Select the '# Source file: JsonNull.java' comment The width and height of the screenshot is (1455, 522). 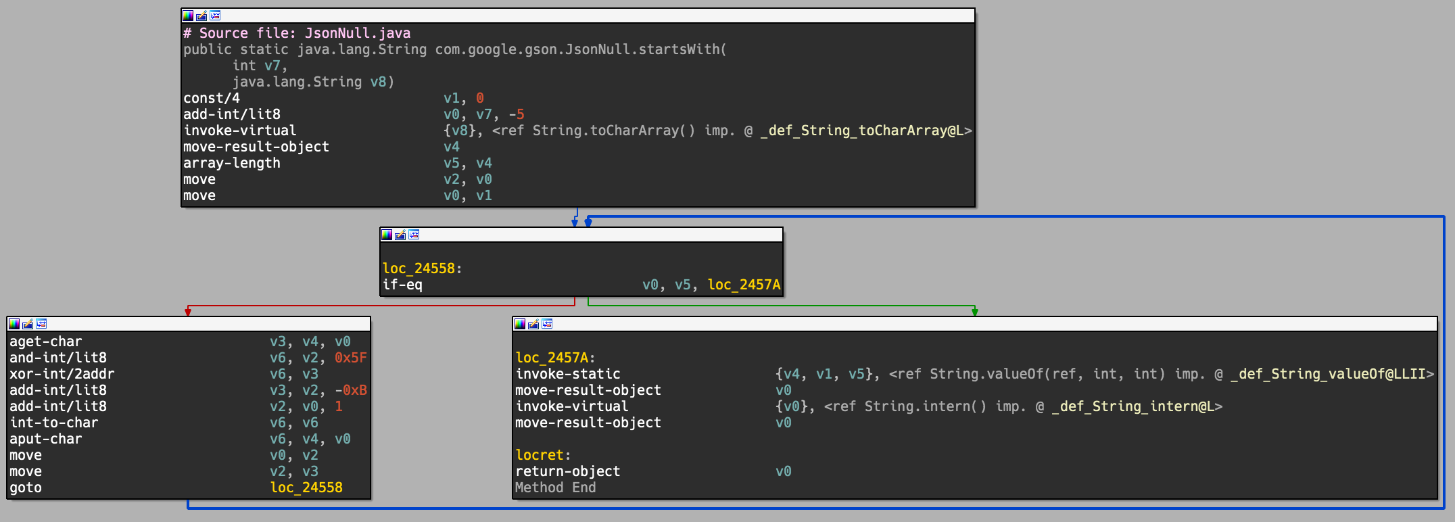297,33
